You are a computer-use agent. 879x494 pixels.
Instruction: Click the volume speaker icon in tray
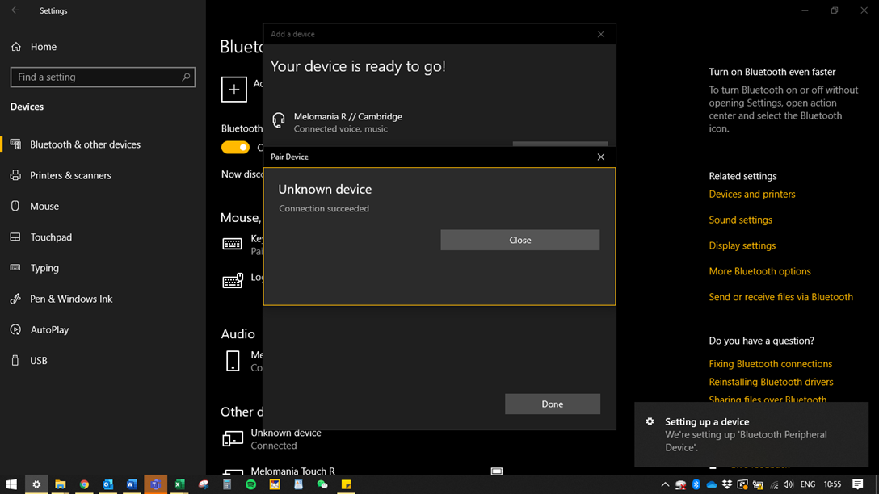point(789,484)
